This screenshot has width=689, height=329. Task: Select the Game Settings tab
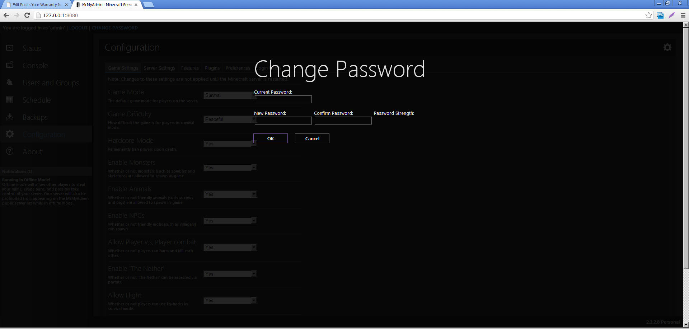click(123, 68)
